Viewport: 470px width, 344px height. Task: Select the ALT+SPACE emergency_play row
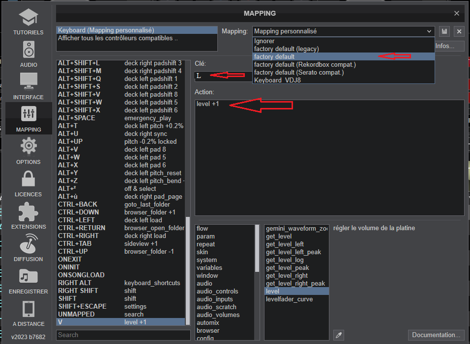[121, 118]
